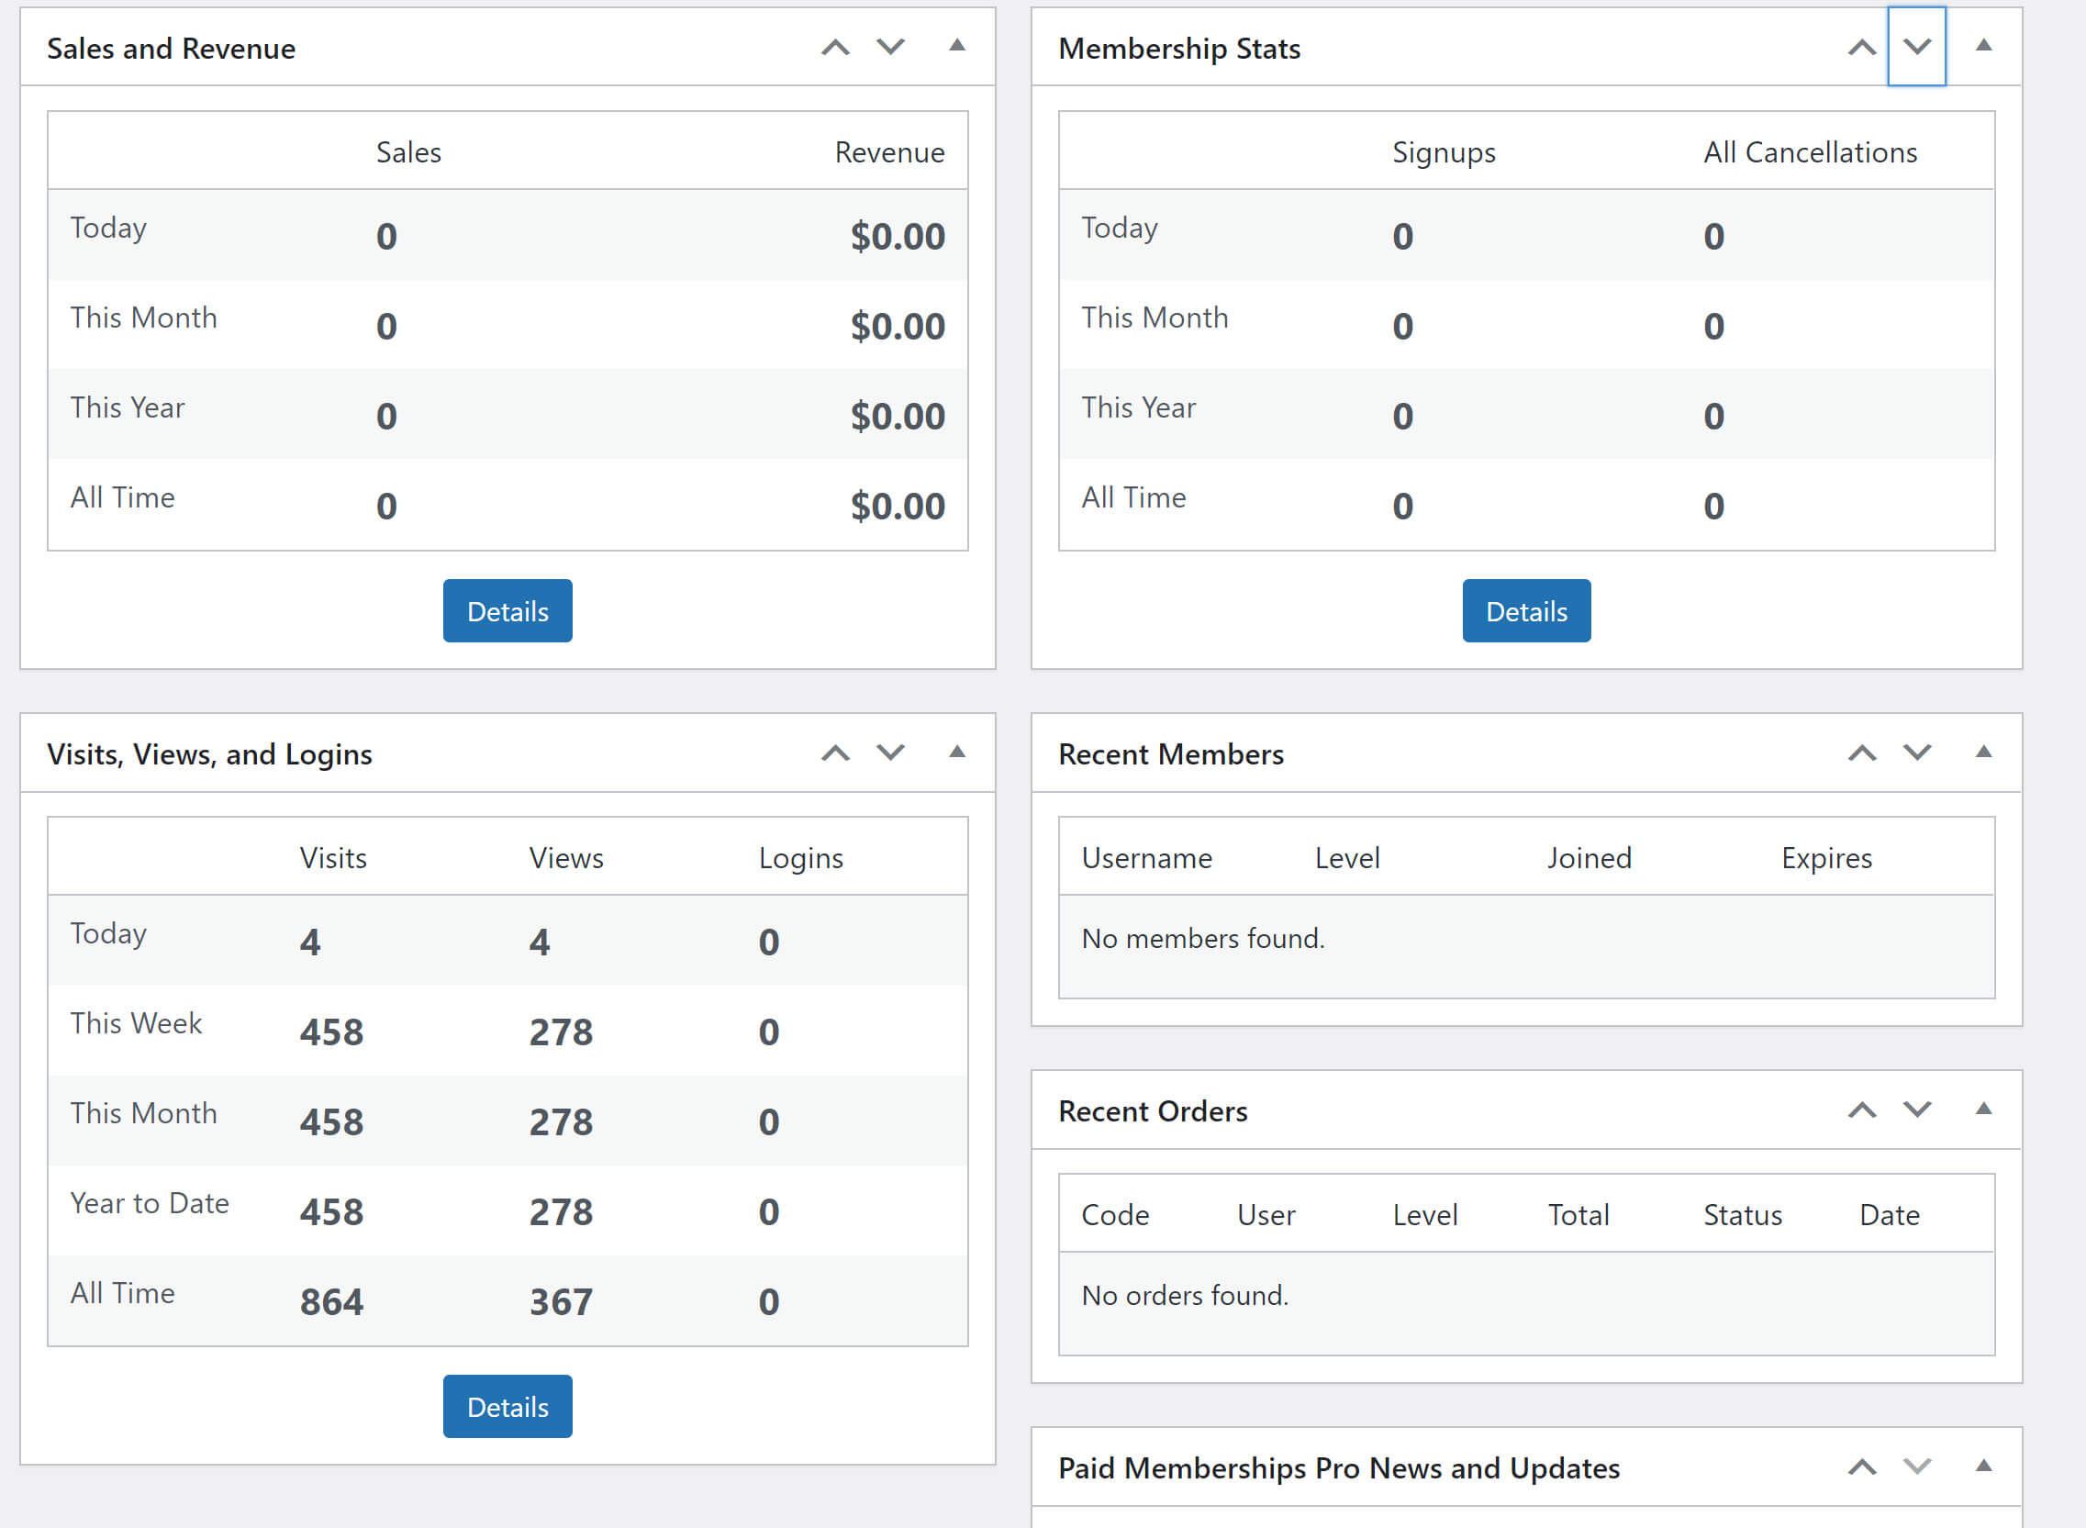Click the Username column header

[x=1146, y=858]
